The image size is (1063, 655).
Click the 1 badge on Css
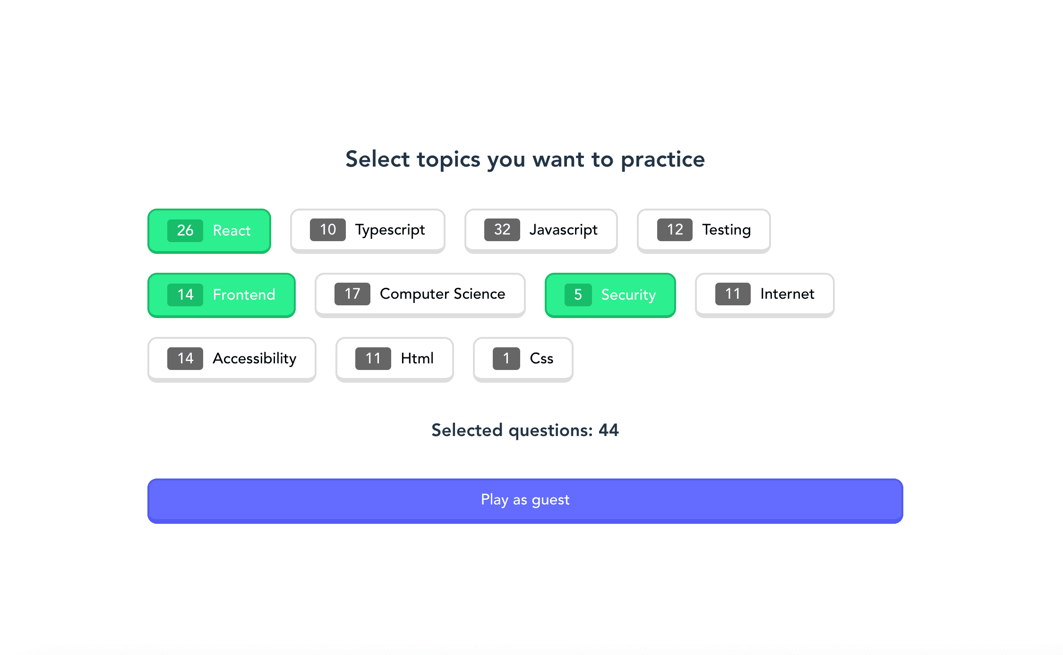506,359
